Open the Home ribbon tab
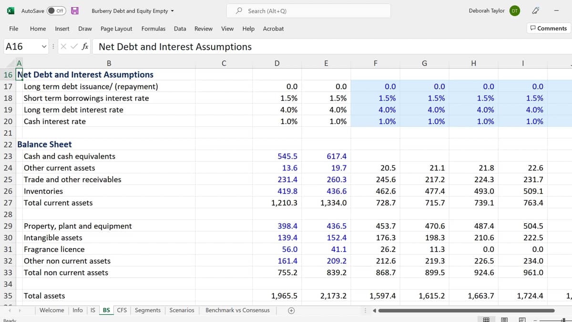 tap(38, 29)
